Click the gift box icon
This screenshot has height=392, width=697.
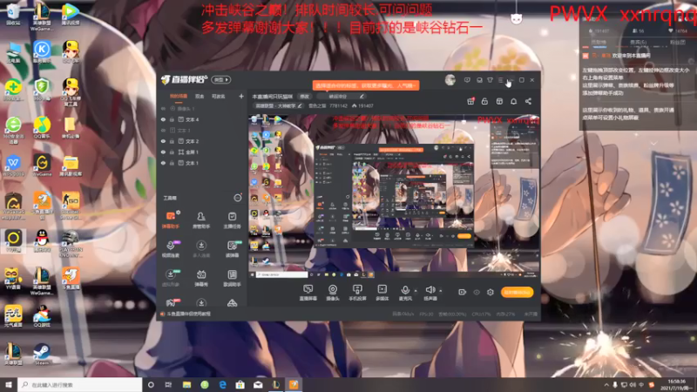(470, 101)
